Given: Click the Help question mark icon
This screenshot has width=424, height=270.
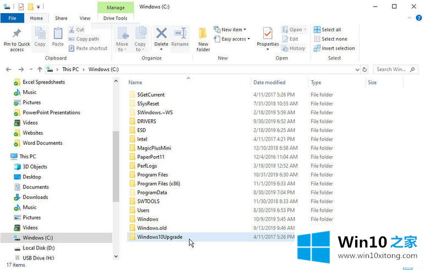Looking at the screenshot, I should (418, 18).
